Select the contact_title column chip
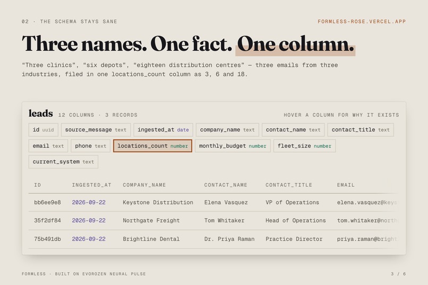This screenshot has width=428, height=285. tap(361, 130)
